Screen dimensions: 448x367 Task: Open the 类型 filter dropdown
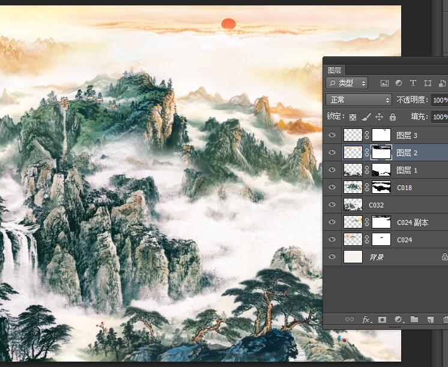click(347, 83)
